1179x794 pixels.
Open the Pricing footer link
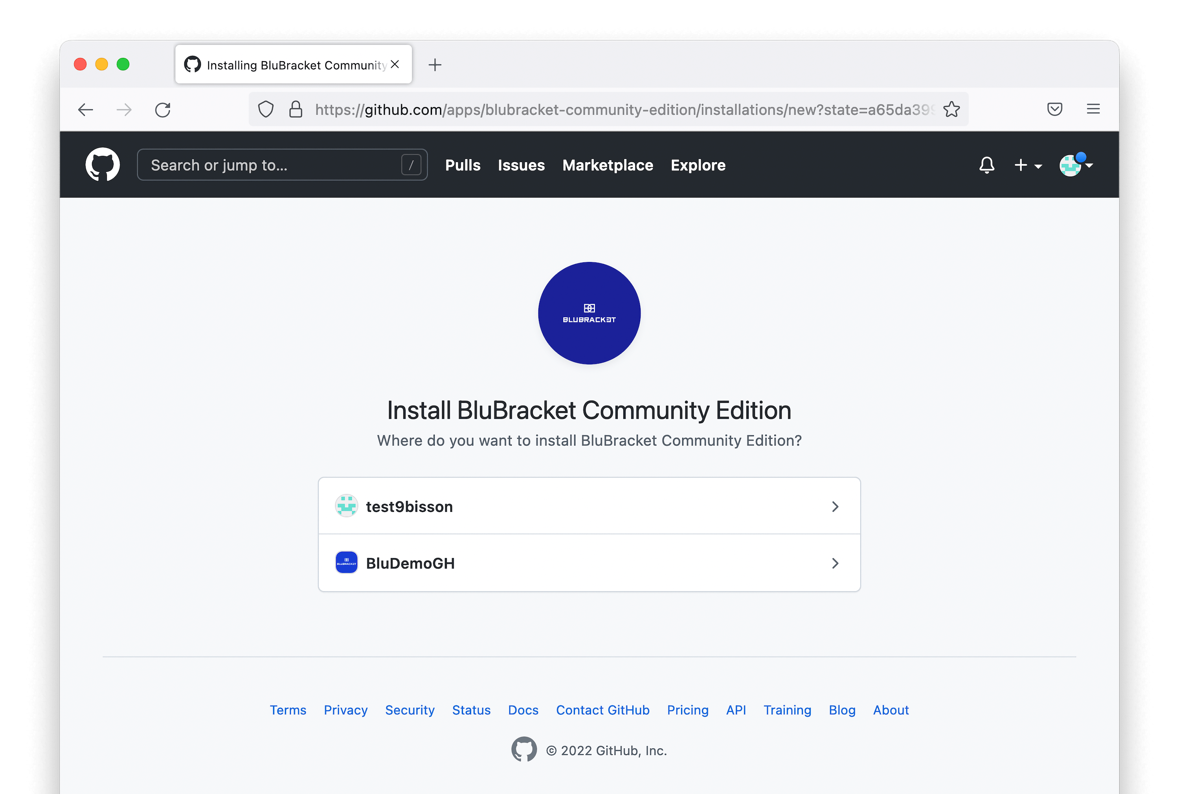[687, 710]
